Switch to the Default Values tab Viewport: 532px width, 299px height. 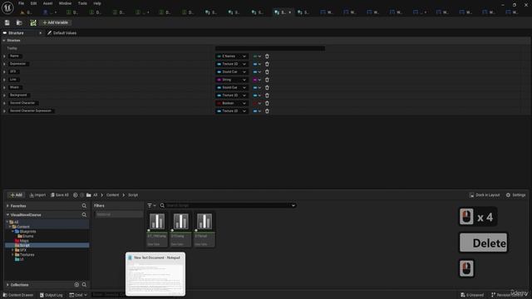click(x=62, y=33)
